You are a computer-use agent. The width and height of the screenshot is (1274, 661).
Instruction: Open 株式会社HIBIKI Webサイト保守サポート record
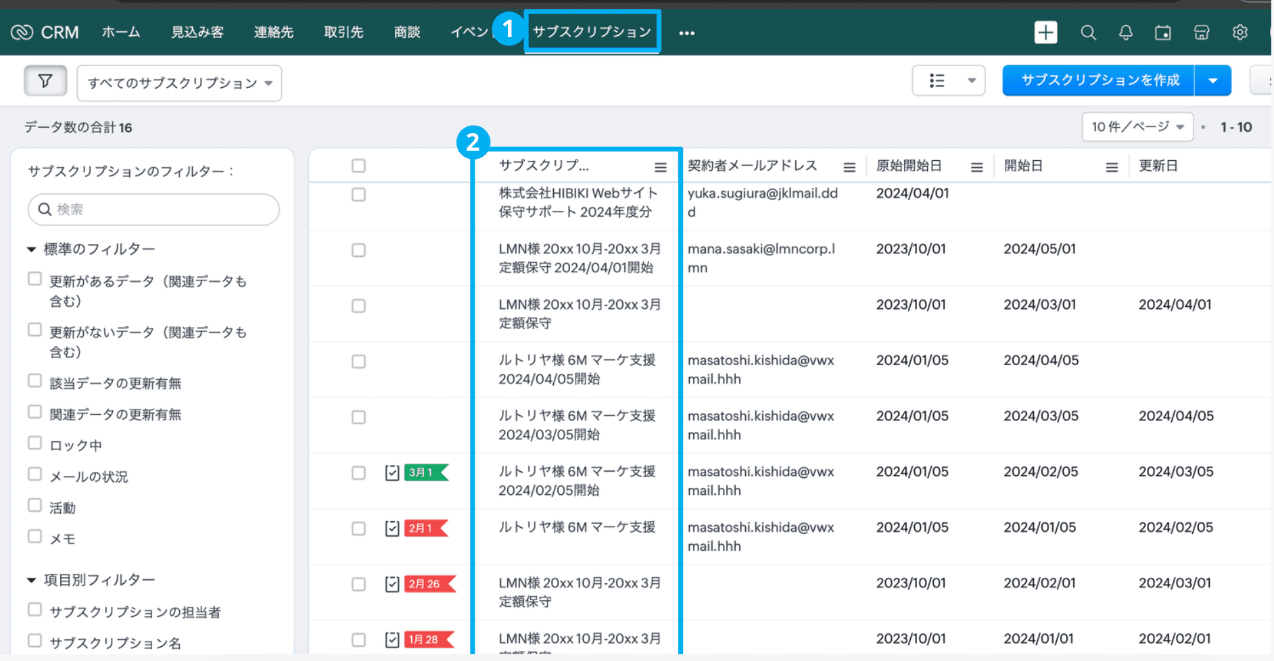coord(578,203)
